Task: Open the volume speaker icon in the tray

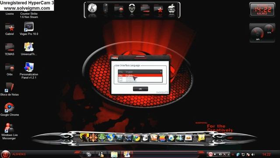Action: pos(253,154)
